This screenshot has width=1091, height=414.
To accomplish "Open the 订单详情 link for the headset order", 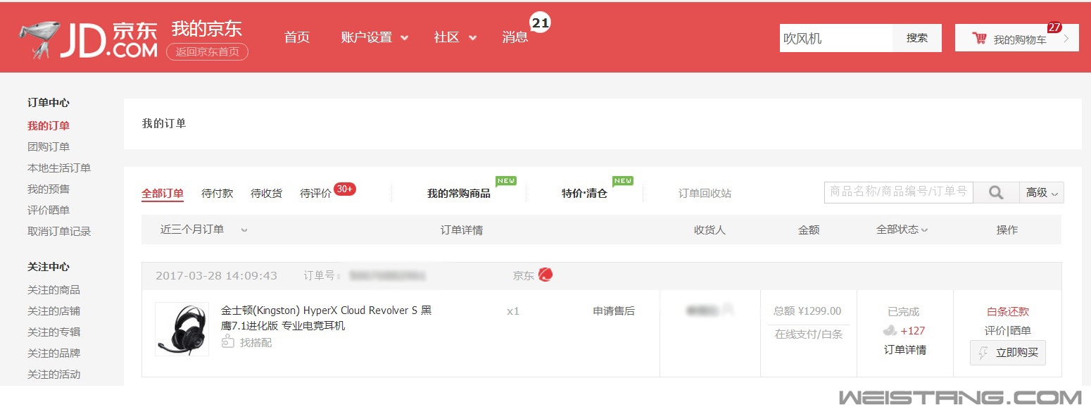I will (x=905, y=350).
